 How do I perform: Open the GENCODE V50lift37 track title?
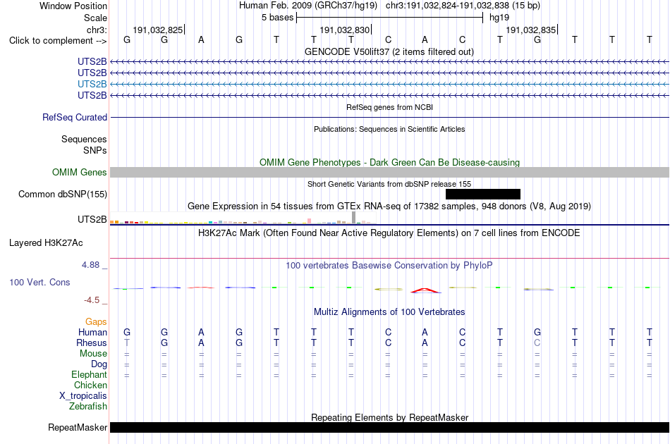point(389,51)
